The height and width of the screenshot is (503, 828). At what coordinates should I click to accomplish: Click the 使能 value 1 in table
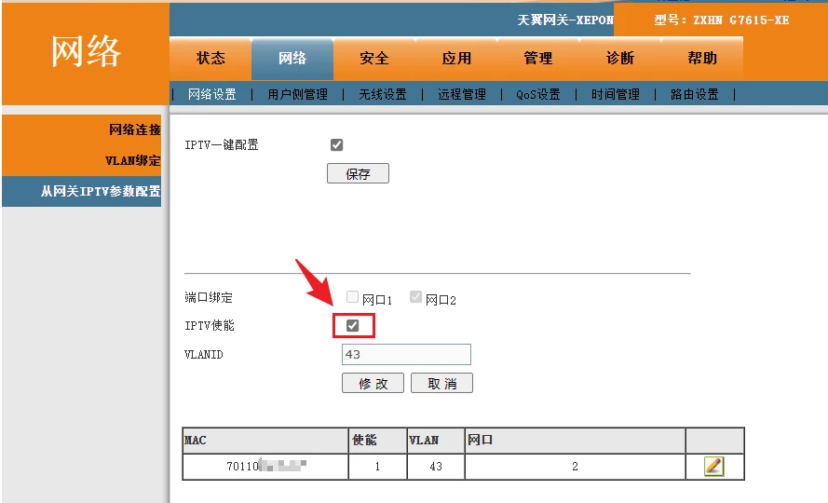pyautogui.click(x=377, y=466)
